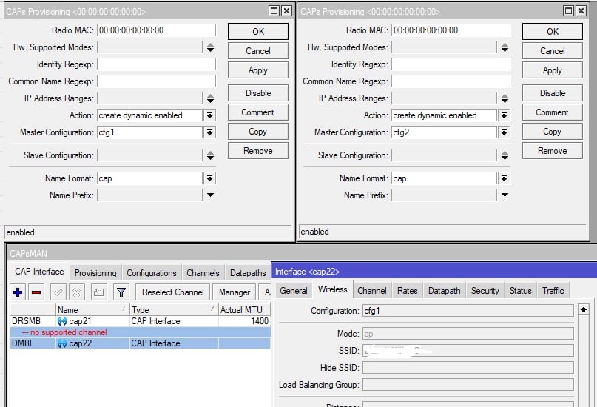The width and height of the screenshot is (597, 407).
Task: Expand IP Address Ranges in right provisioning window
Action: (505, 98)
